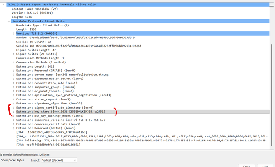Expand the server_name extension row
This screenshot has height=167, width=275.
point(13,75)
